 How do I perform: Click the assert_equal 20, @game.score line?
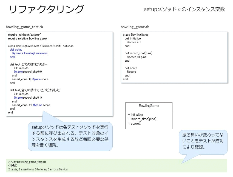tap(31, 105)
